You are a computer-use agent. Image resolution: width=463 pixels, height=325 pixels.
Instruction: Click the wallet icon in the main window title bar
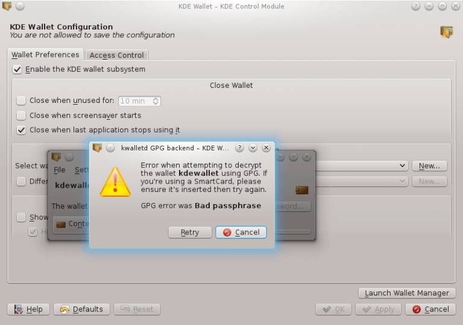[7, 5]
